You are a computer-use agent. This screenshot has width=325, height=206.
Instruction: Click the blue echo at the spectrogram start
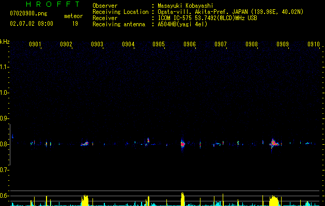(x=12, y=136)
